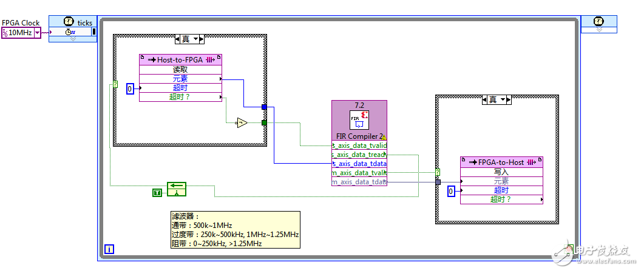Toggle the True boolean constant
The image size is (641, 271).
point(158,192)
